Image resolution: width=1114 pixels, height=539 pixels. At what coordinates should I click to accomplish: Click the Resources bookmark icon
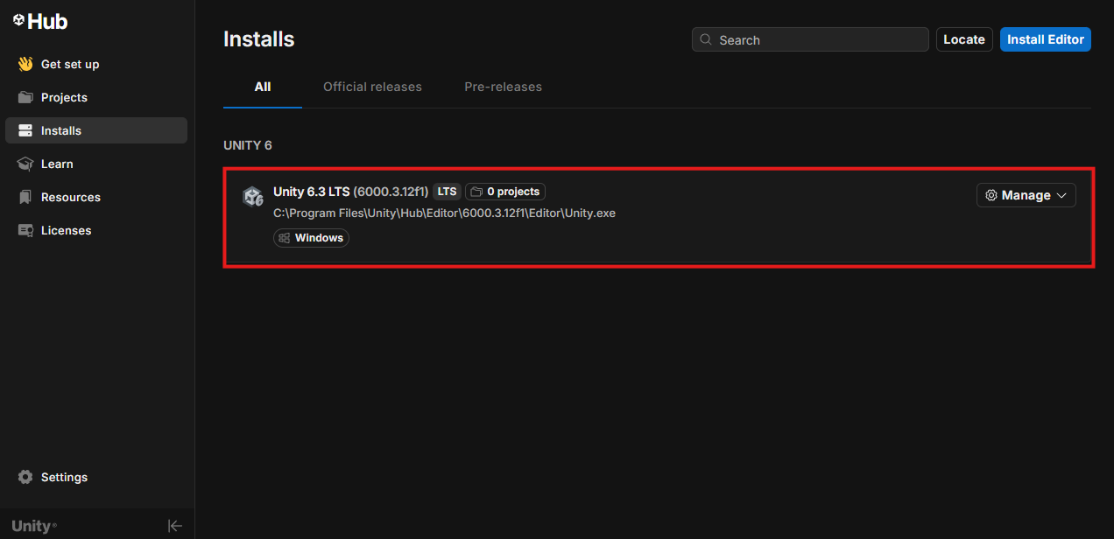[x=25, y=197]
